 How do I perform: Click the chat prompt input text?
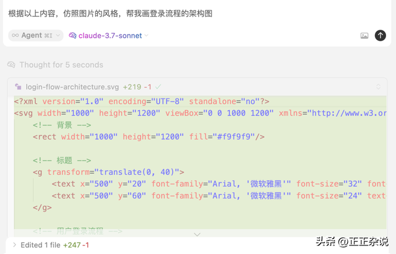[110, 13]
